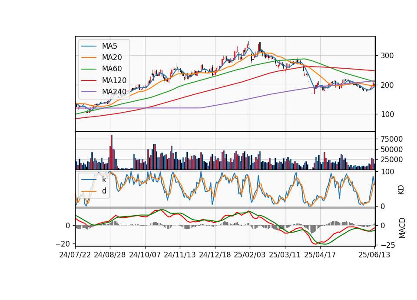This screenshot has height=300, width=417.
Task: Click the MA240 legend label
Action: pyautogui.click(x=114, y=92)
